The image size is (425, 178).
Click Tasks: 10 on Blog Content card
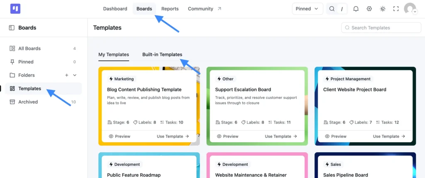[171, 123]
